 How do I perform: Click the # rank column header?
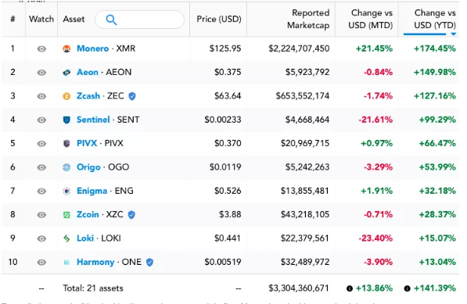click(13, 19)
